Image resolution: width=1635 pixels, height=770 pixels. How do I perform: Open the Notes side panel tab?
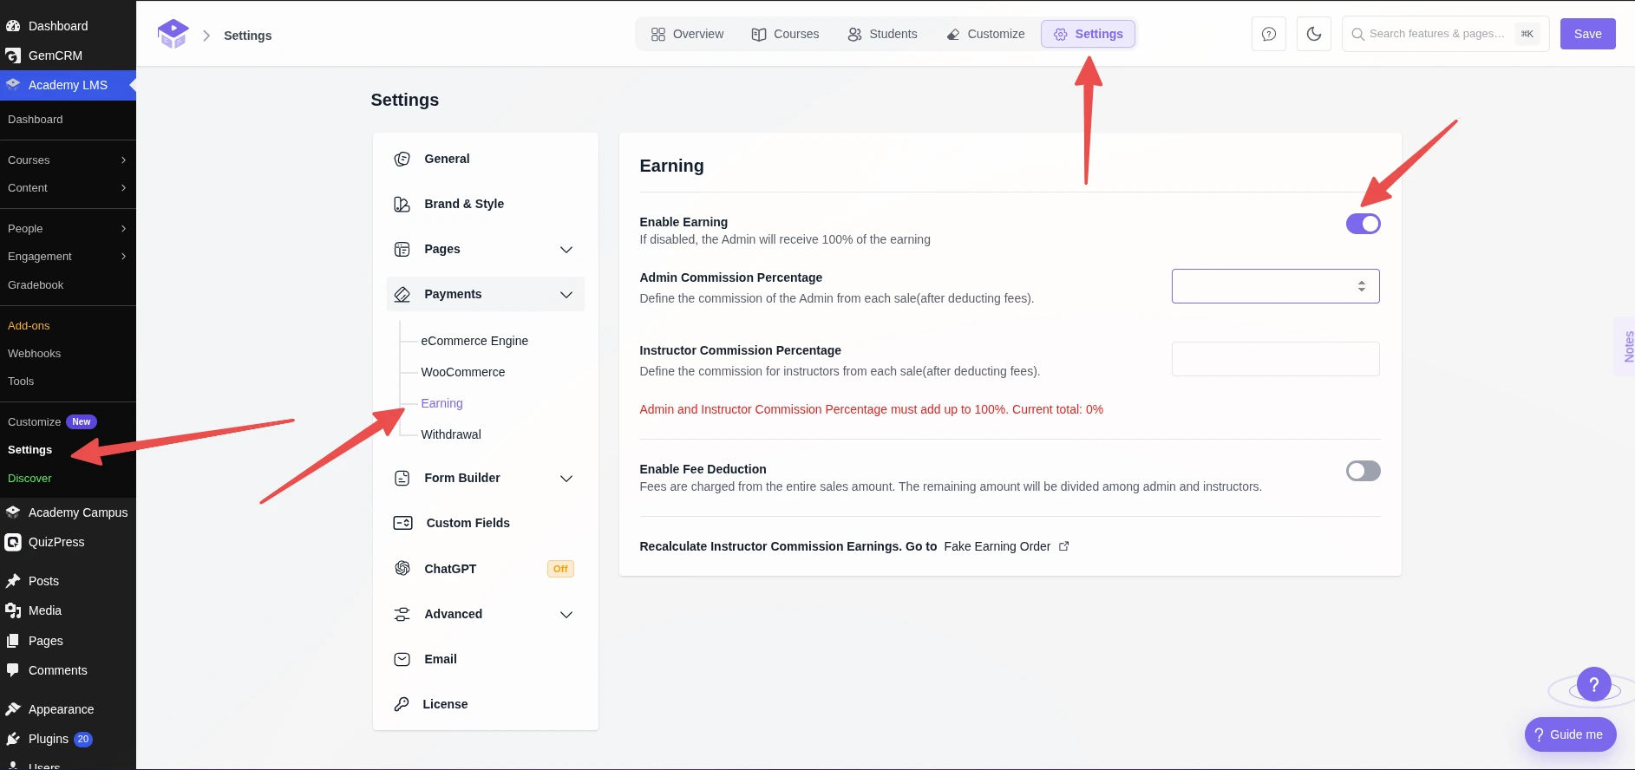point(1626,347)
